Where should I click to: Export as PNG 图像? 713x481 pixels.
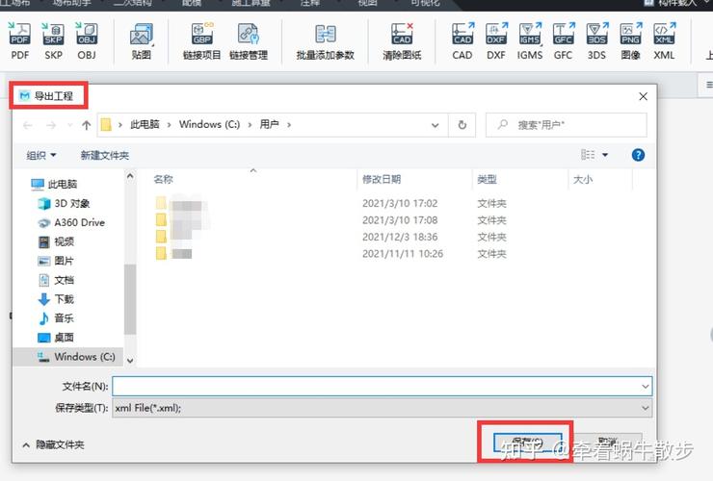click(x=631, y=40)
